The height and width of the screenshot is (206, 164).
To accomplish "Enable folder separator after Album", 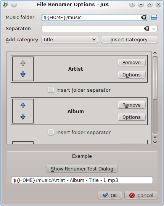I will point(51,132).
